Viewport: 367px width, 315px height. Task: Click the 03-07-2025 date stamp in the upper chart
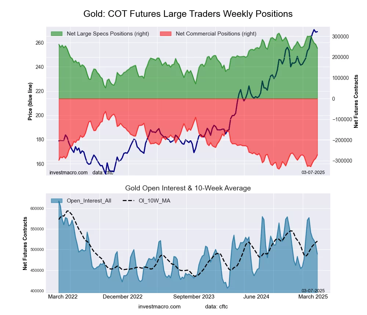point(313,173)
